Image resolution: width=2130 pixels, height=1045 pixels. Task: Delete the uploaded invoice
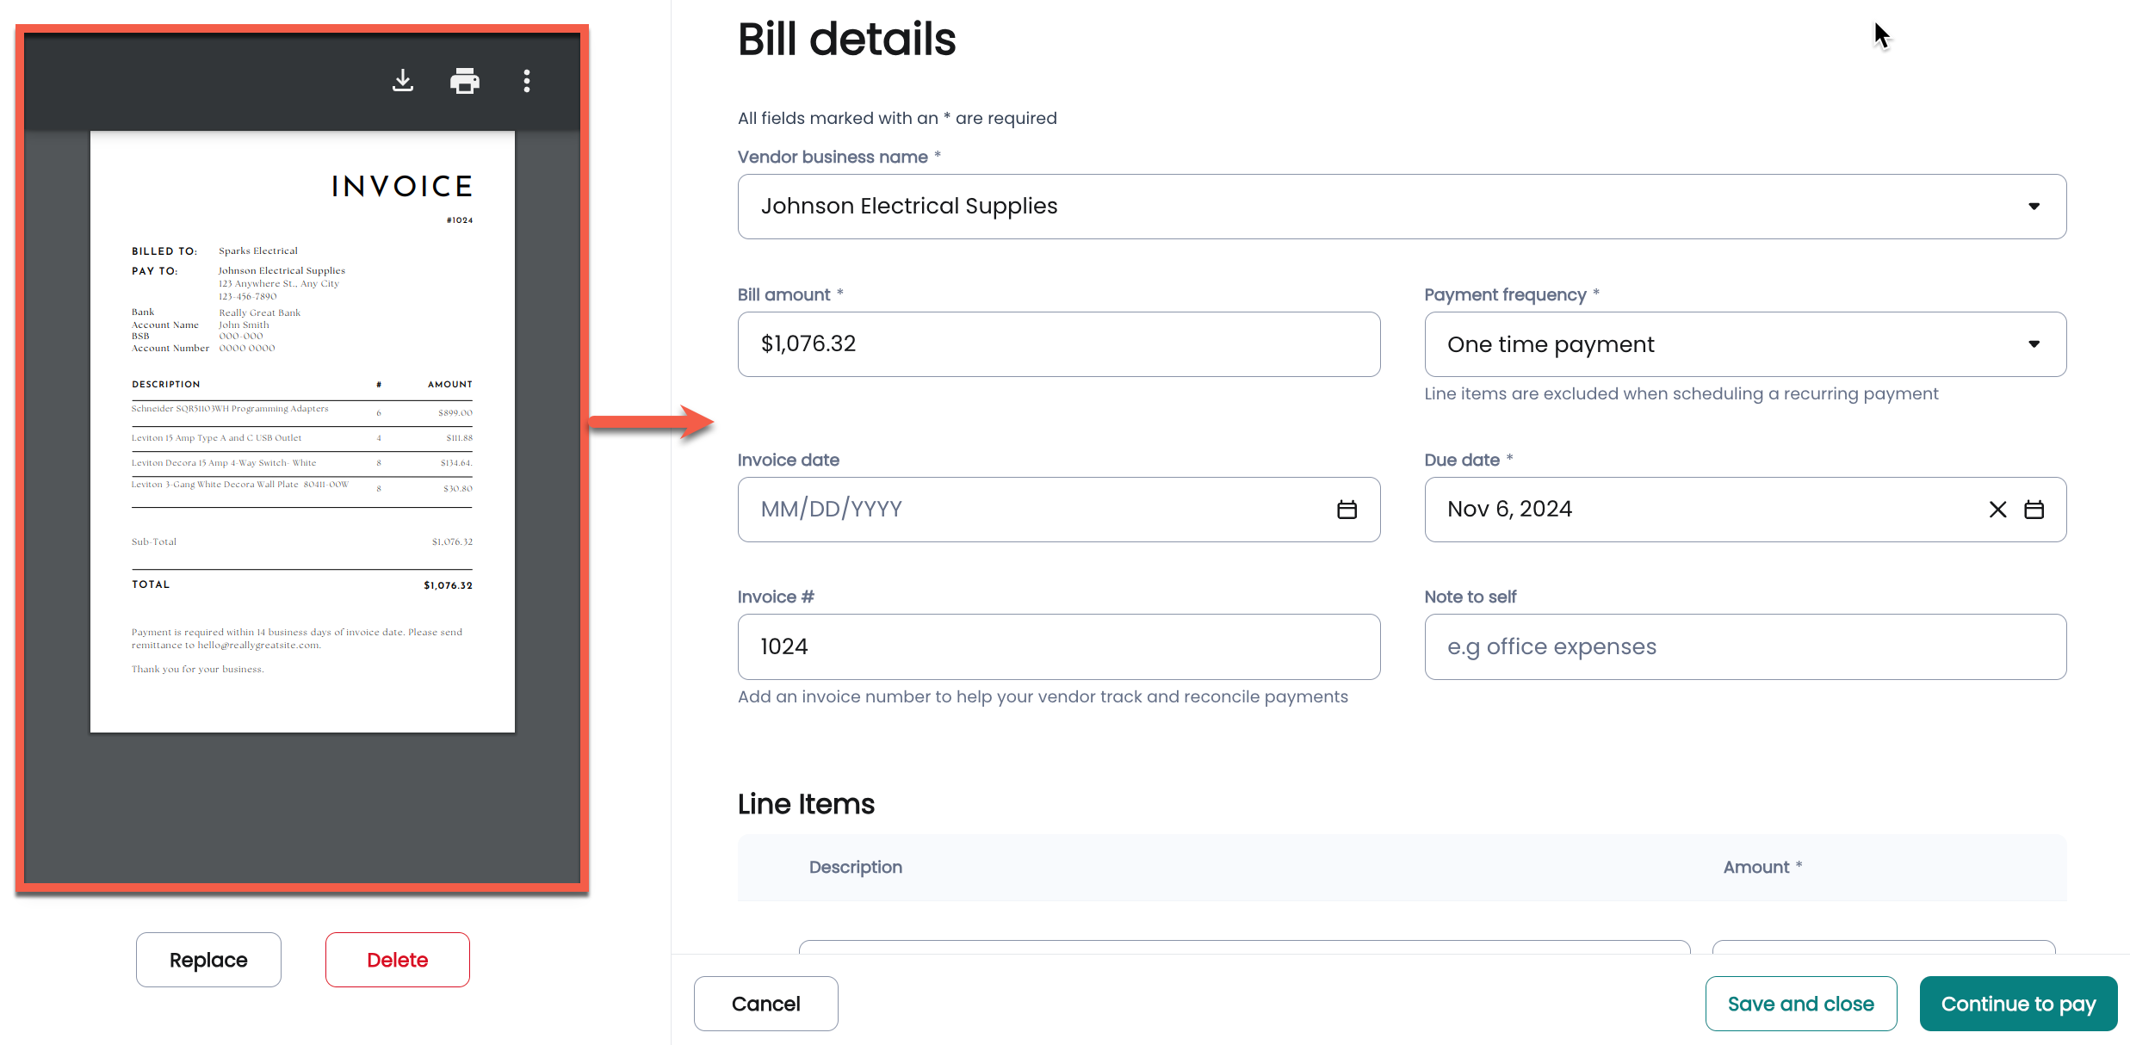click(397, 960)
